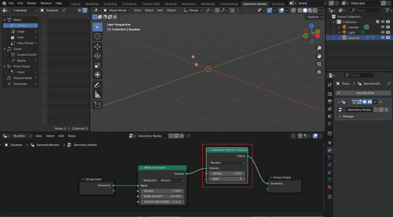Open the Random mode dropdown in Distribute node
The height and width of the screenshot is (217, 393).
227,163
